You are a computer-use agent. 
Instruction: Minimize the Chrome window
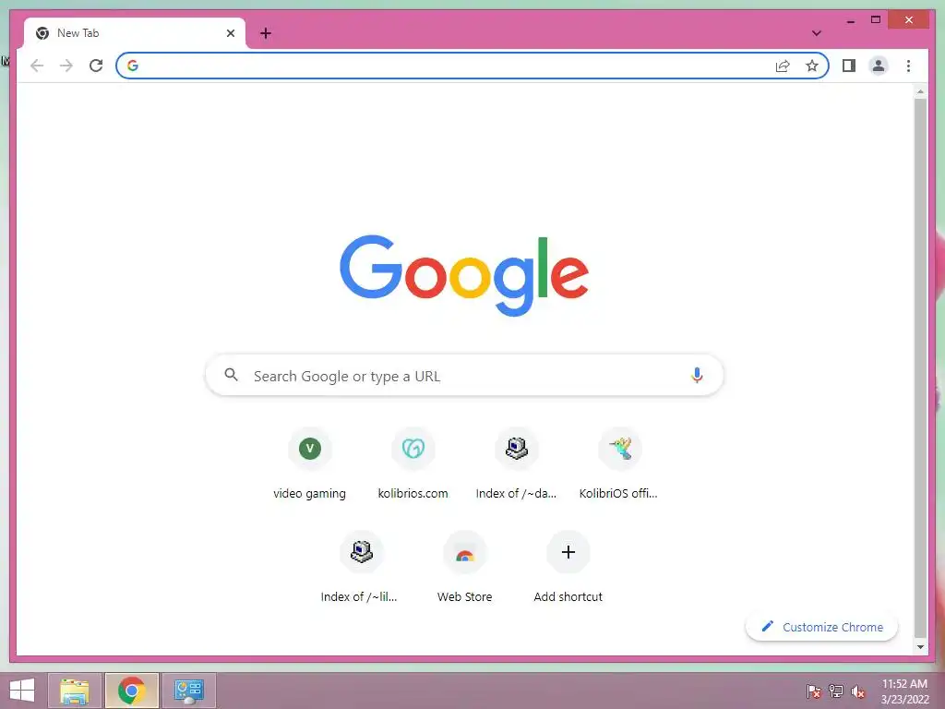pyautogui.click(x=850, y=20)
